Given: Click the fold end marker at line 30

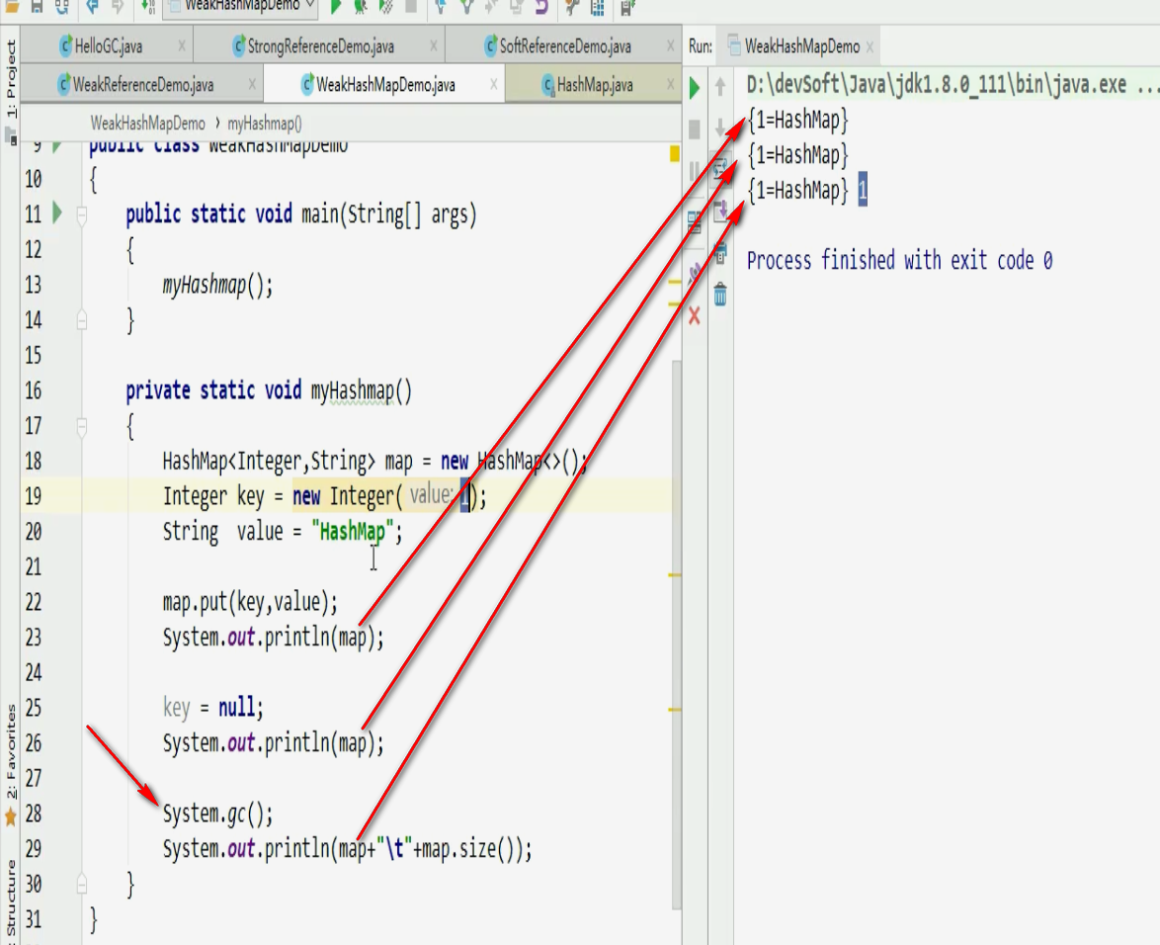Looking at the screenshot, I should click(82, 885).
